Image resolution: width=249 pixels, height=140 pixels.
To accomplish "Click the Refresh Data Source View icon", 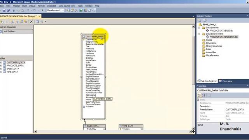I will (6, 22).
